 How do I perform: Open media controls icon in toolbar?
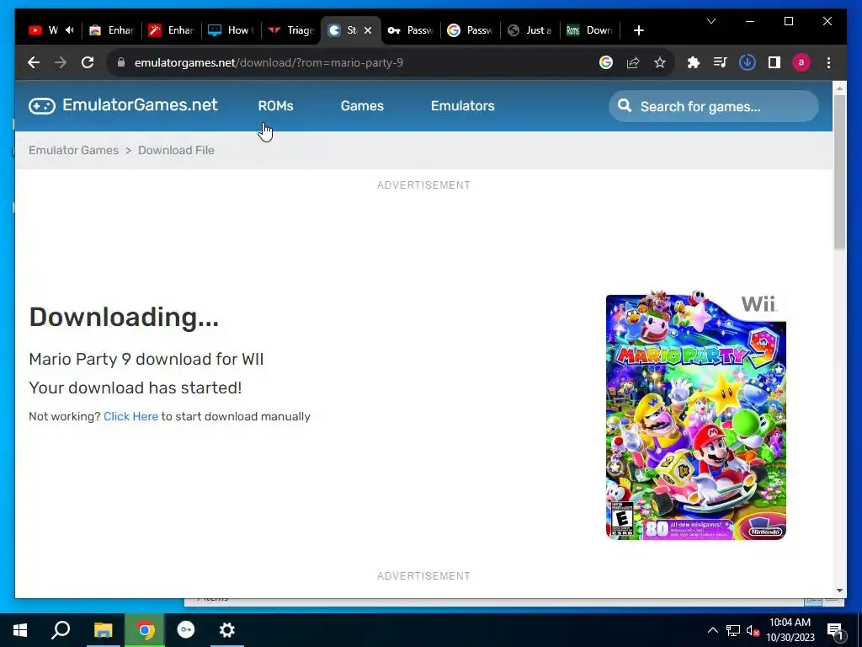(x=721, y=62)
